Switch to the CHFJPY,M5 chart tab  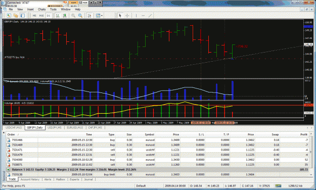click(x=95, y=128)
